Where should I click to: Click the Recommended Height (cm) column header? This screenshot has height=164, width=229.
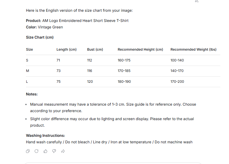pos(140,49)
